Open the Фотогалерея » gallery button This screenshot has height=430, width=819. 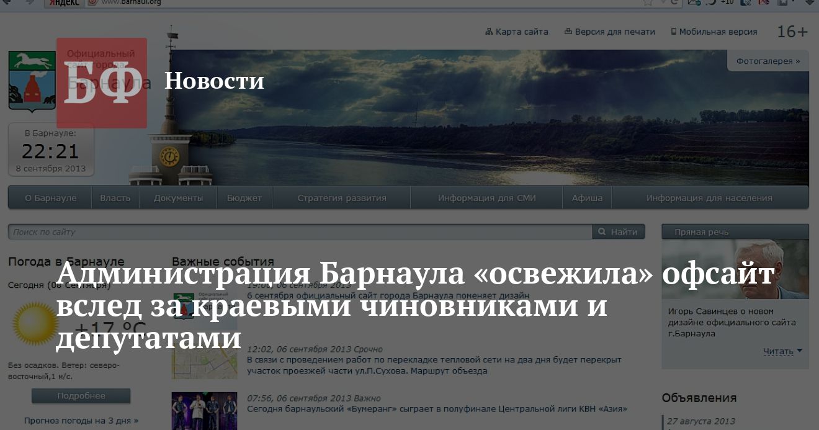(x=768, y=61)
